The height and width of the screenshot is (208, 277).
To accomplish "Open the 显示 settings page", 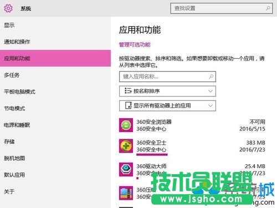I will (55, 25).
